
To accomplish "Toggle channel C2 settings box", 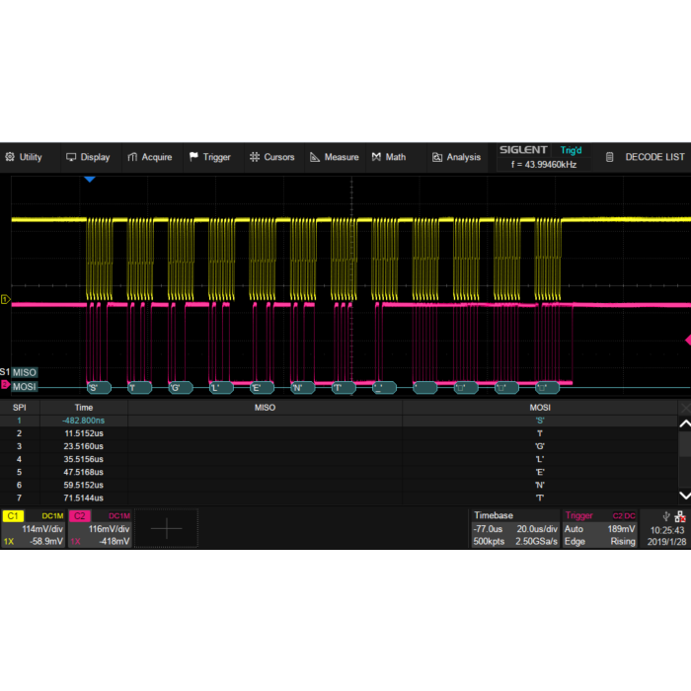I will [99, 529].
